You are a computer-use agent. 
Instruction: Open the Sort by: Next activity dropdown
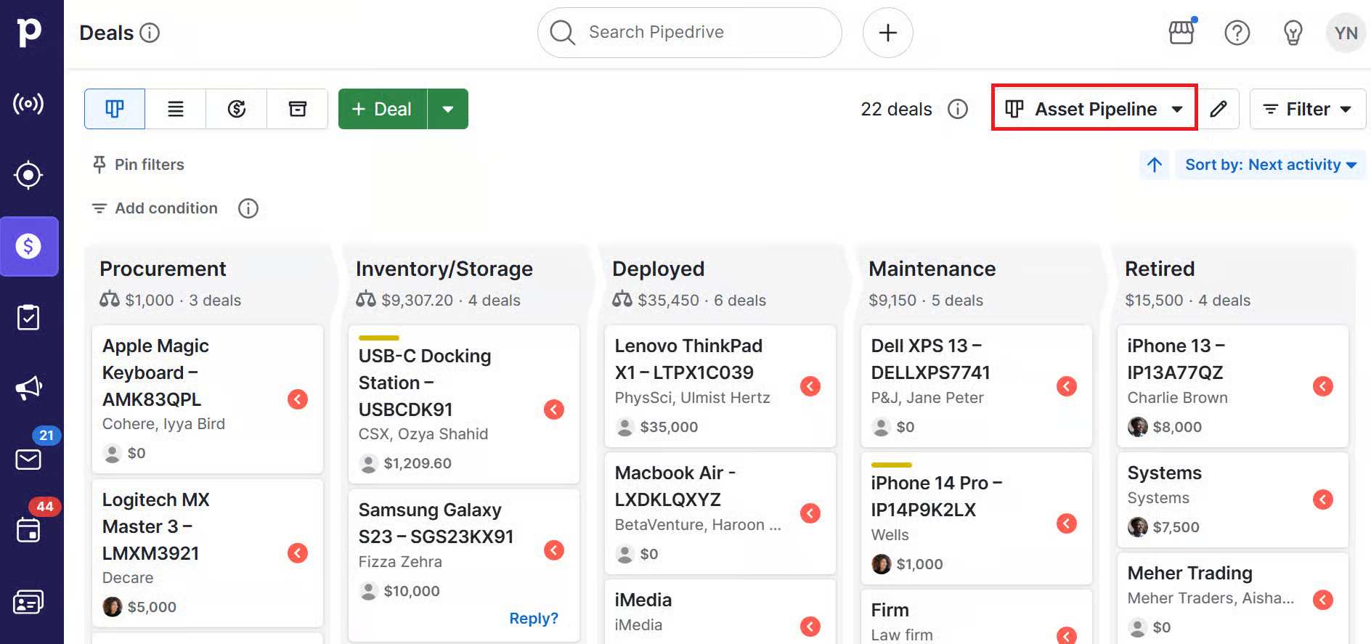pyautogui.click(x=1271, y=165)
